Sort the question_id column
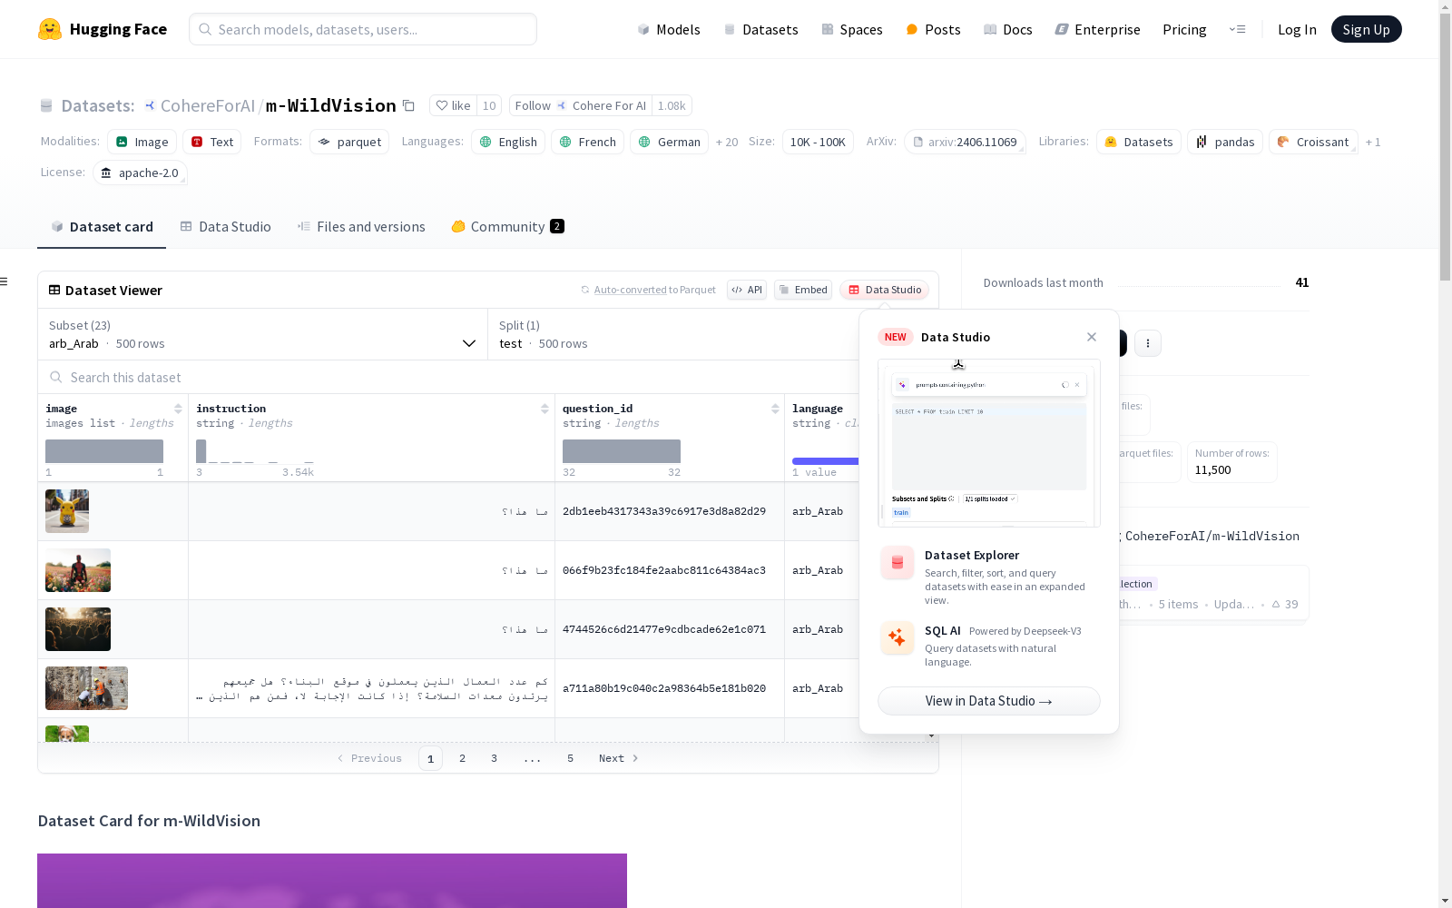This screenshot has width=1452, height=908. [x=775, y=409]
